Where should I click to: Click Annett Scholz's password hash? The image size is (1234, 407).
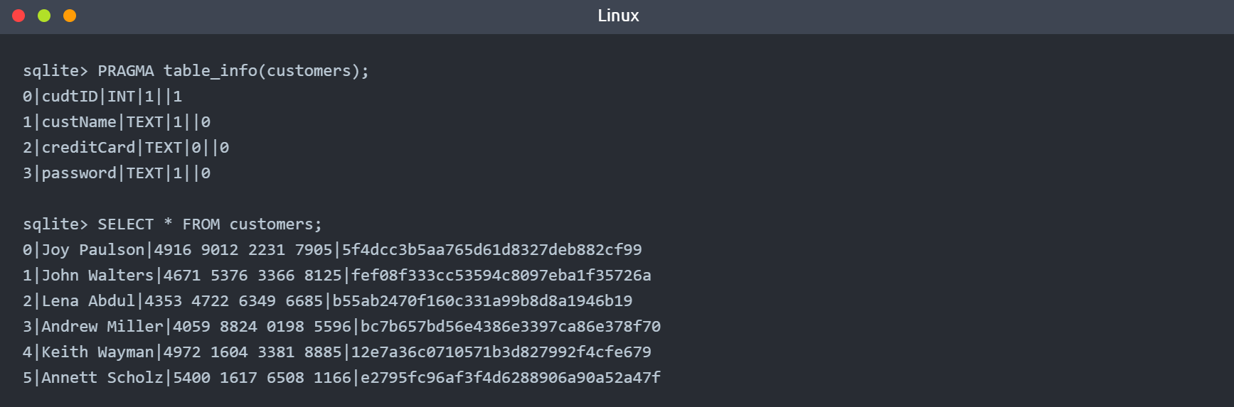(x=511, y=378)
